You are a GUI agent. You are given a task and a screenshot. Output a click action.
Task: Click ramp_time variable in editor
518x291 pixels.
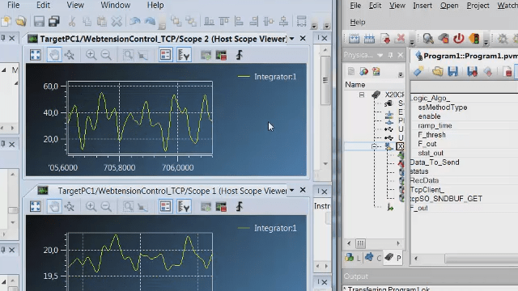coord(435,126)
